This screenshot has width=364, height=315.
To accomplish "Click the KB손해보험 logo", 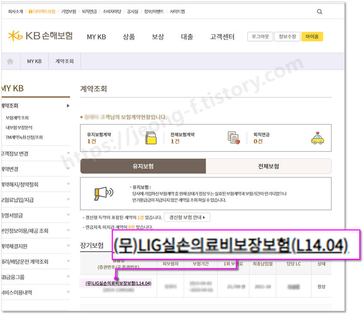I will coord(40,36).
